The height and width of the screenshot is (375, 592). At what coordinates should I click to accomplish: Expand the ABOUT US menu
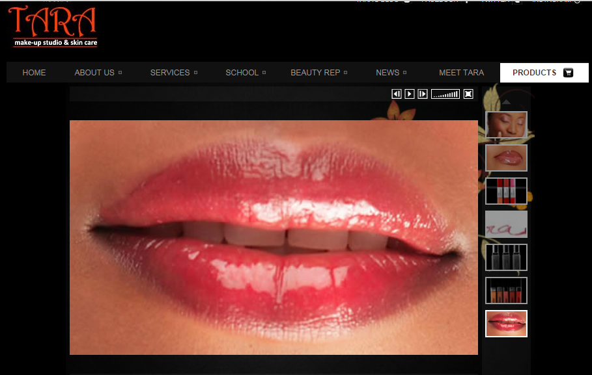(x=98, y=73)
